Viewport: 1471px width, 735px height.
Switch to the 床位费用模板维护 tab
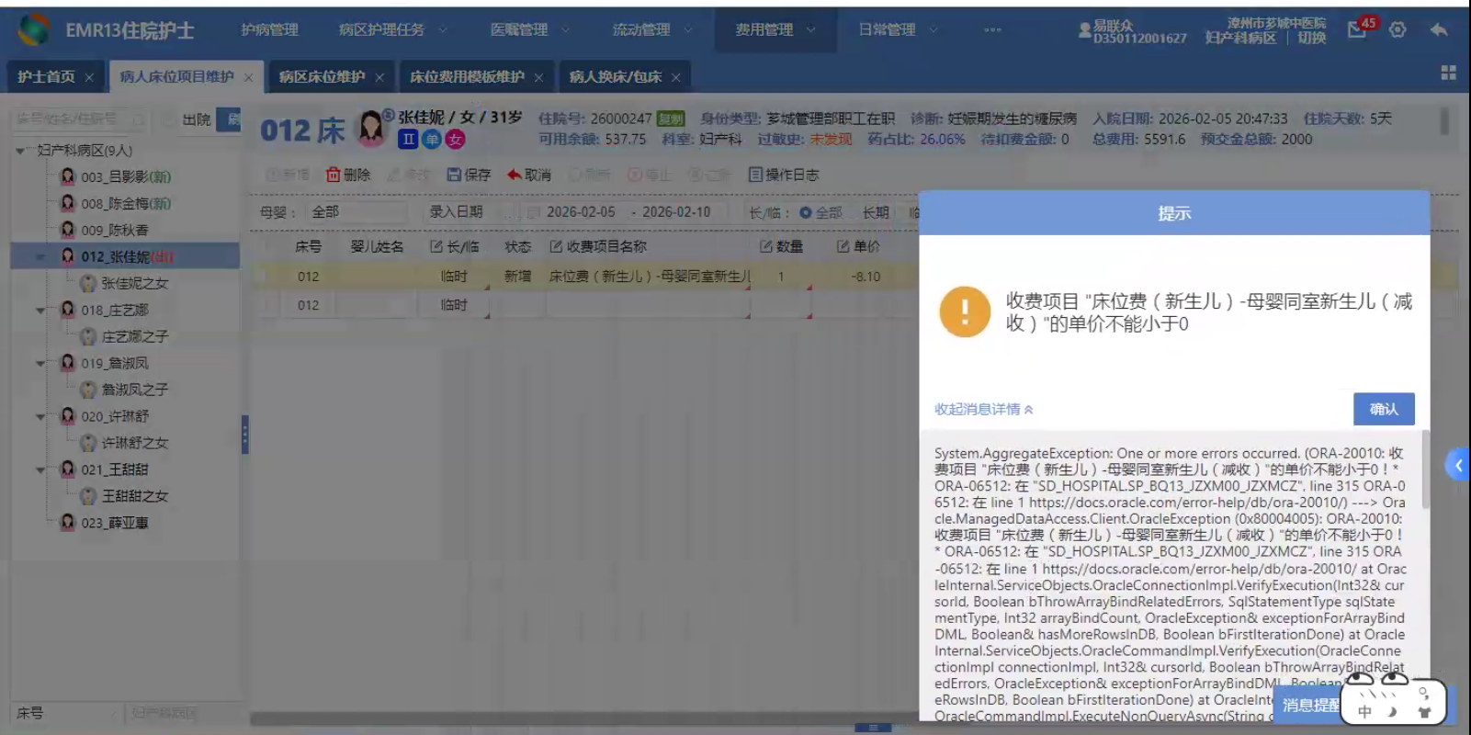[x=467, y=77]
